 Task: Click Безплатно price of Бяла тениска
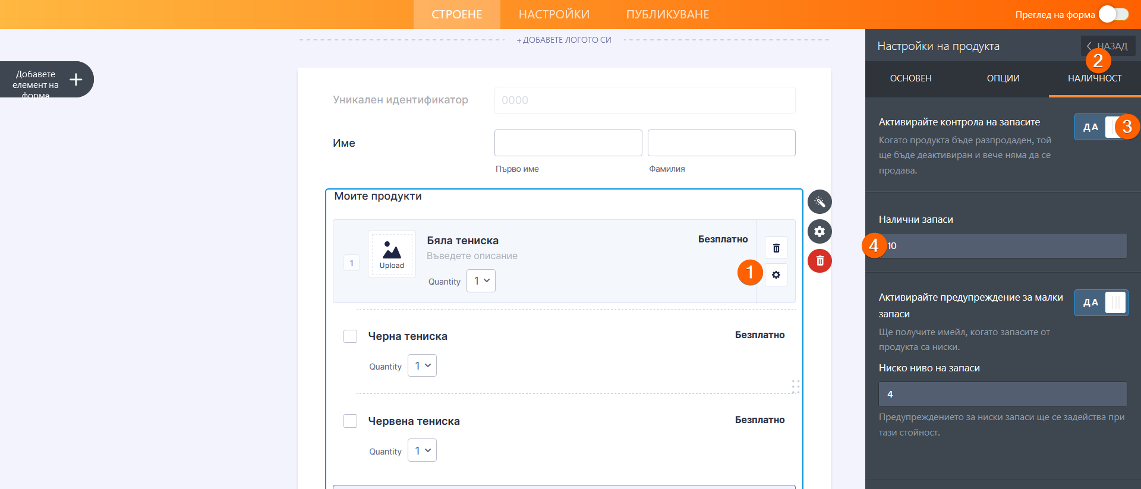coord(723,239)
